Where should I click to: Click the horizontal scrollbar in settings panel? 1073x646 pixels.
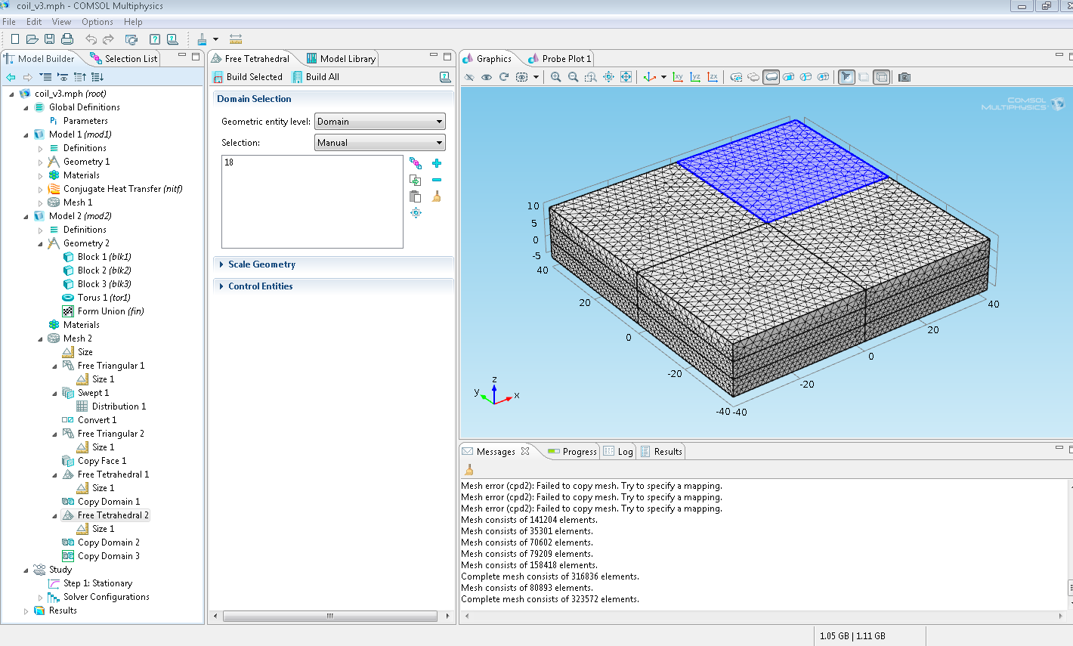330,617
